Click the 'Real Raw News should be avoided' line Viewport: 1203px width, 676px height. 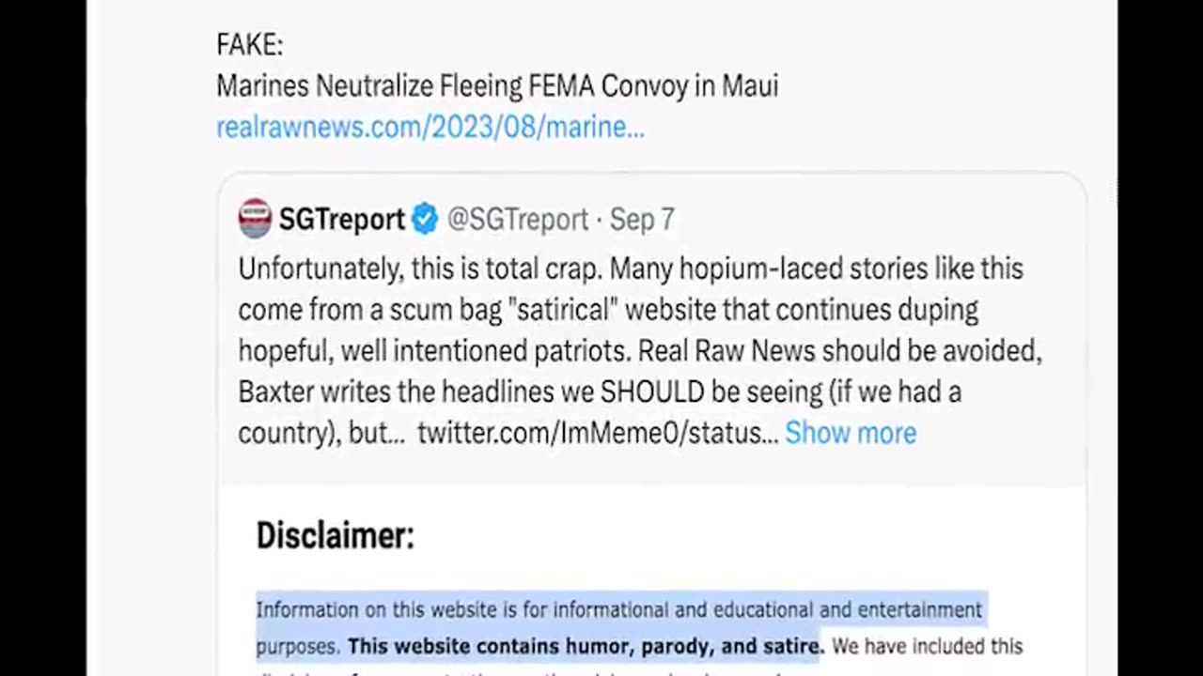pos(840,351)
